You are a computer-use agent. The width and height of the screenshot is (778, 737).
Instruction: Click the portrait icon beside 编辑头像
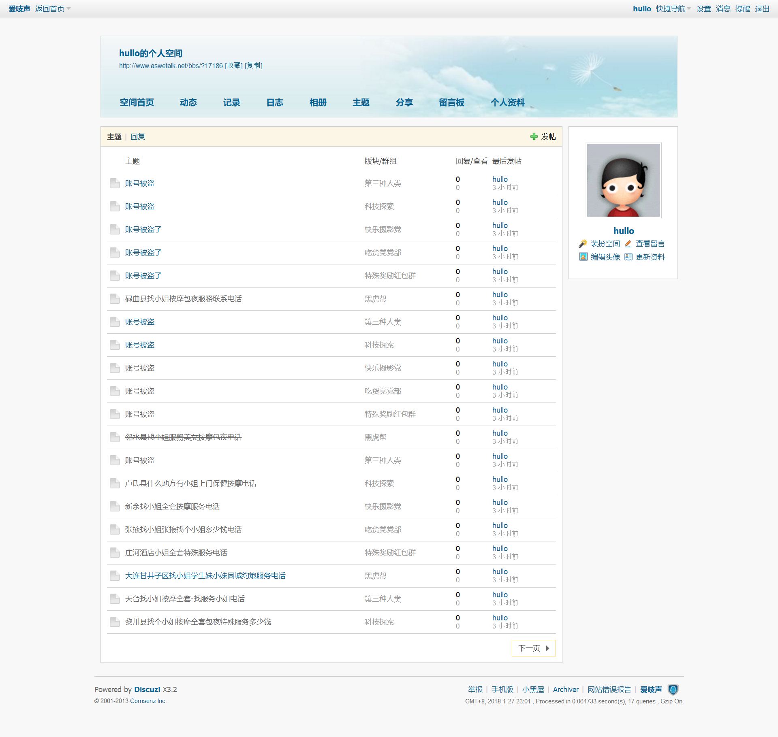pyautogui.click(x=583, y=257)
